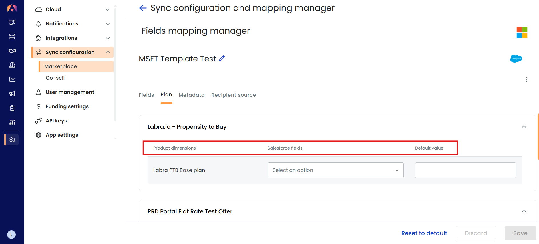Click the Cloud menu label
Screen dimensions: 539x244
tap(53, 9)
